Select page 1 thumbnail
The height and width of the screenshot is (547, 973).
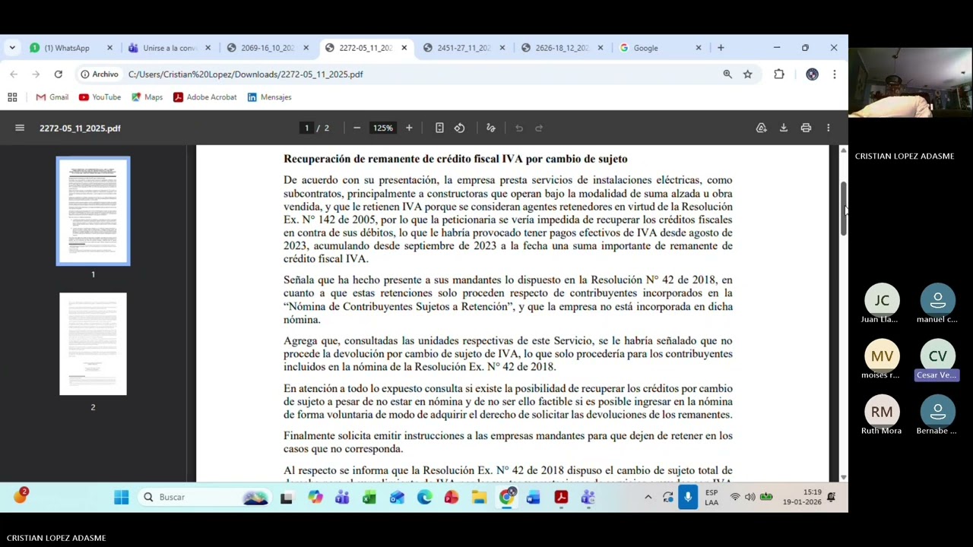point(93,211)
